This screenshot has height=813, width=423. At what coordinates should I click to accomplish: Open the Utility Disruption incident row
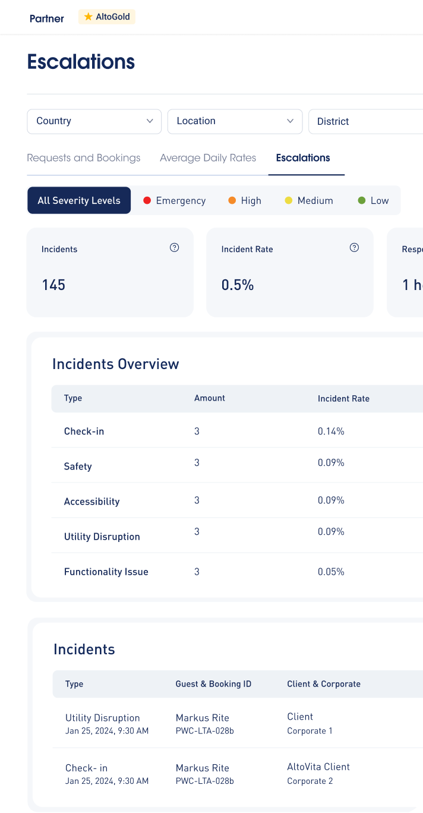[238, 723]
